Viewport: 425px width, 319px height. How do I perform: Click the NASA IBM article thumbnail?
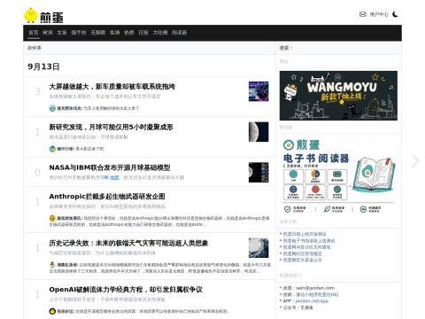259,172
